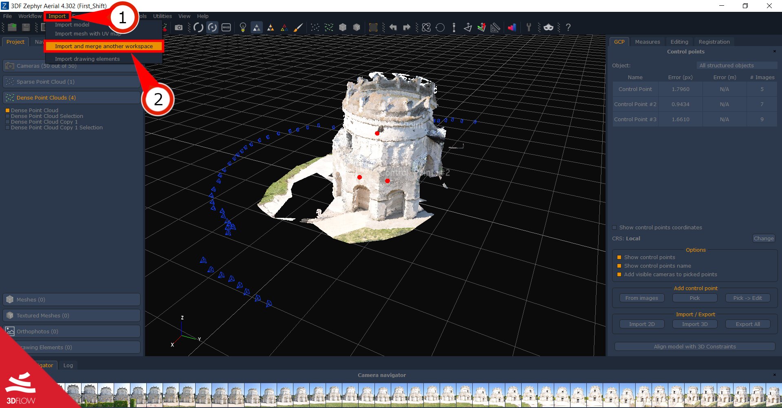The image size is (782, 408).
Task: Expand the Meshes section
Action: tap(72, 299)
